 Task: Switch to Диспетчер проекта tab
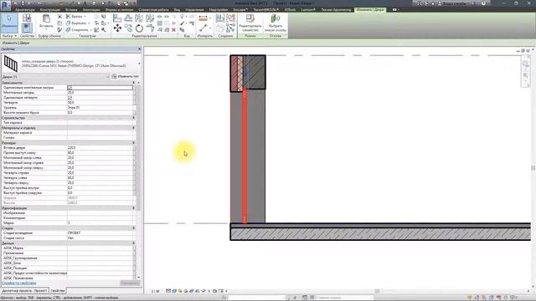tap(24, 291)
